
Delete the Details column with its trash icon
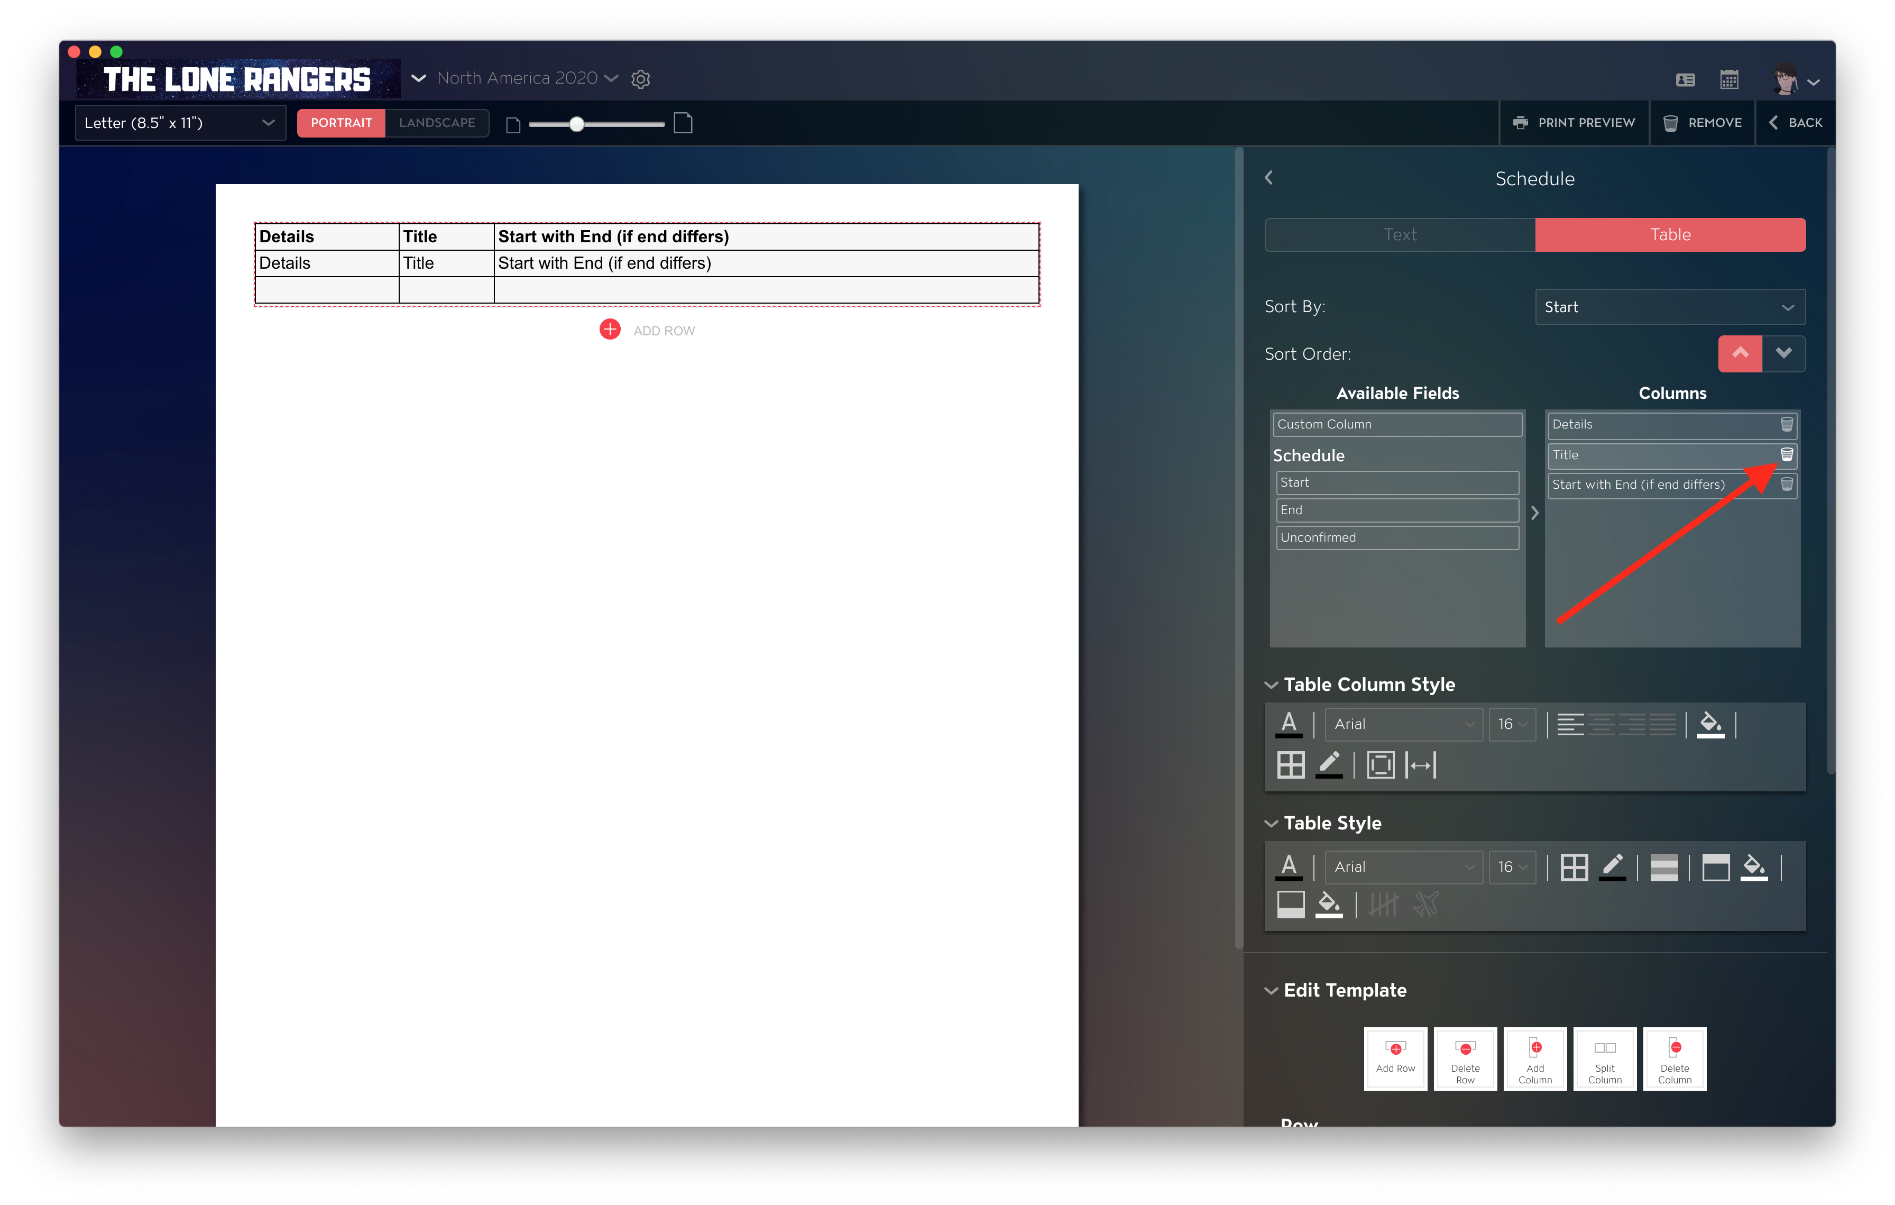1787,424
